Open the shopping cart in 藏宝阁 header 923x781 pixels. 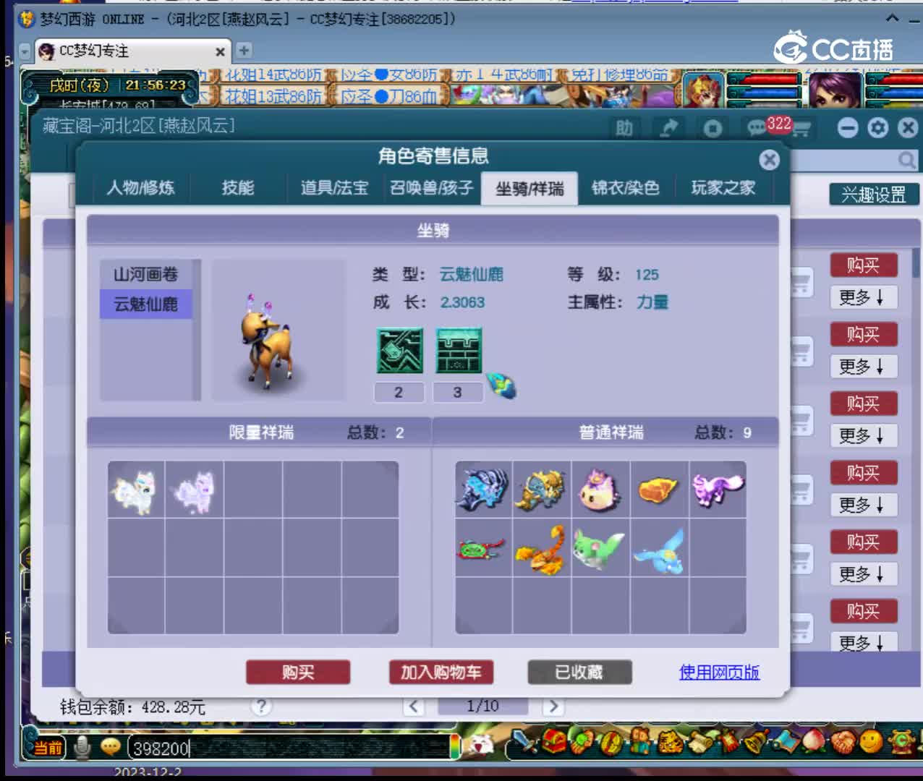point(802,129)
